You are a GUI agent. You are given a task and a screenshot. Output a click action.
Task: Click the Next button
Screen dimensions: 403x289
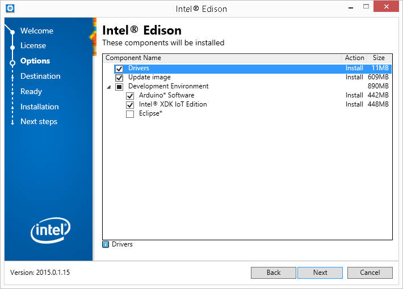pos(320,273)
